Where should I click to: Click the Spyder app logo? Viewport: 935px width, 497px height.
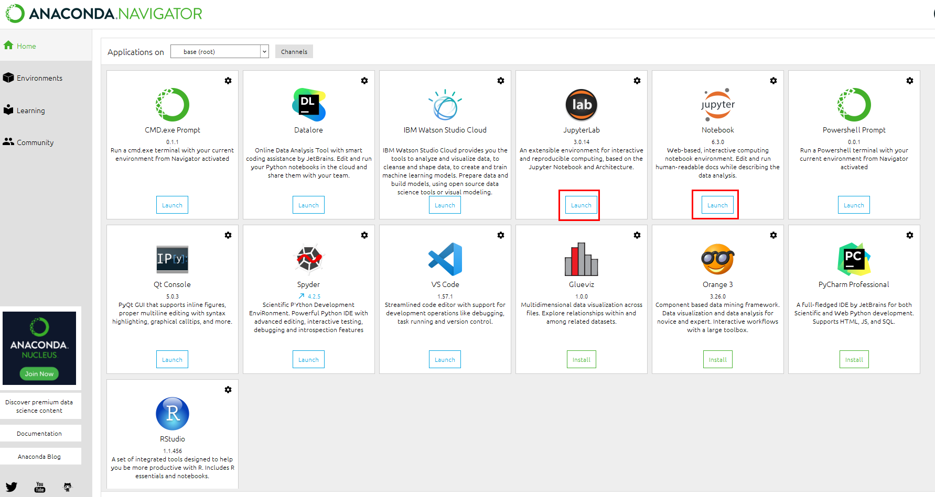pos(309,259)
